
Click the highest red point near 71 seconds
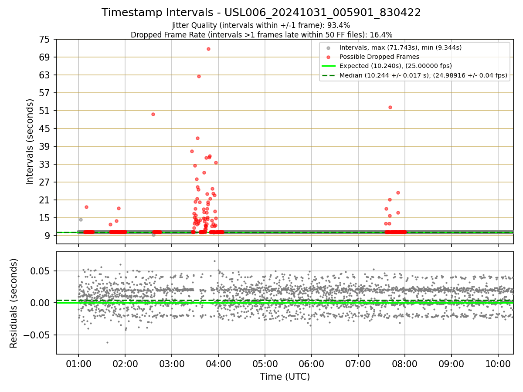[x=208, y=49]
